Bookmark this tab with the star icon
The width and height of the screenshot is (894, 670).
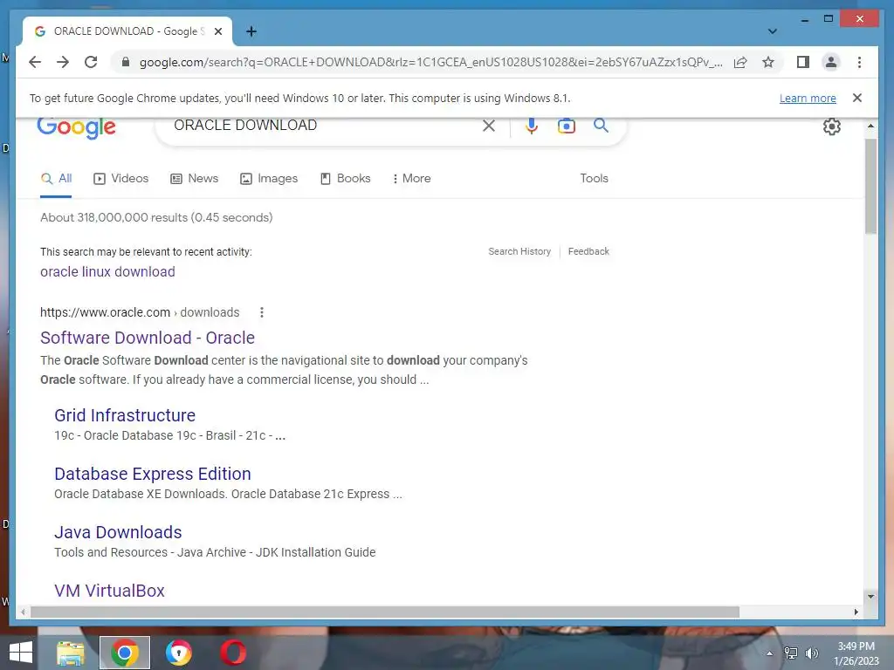[768, 62]
